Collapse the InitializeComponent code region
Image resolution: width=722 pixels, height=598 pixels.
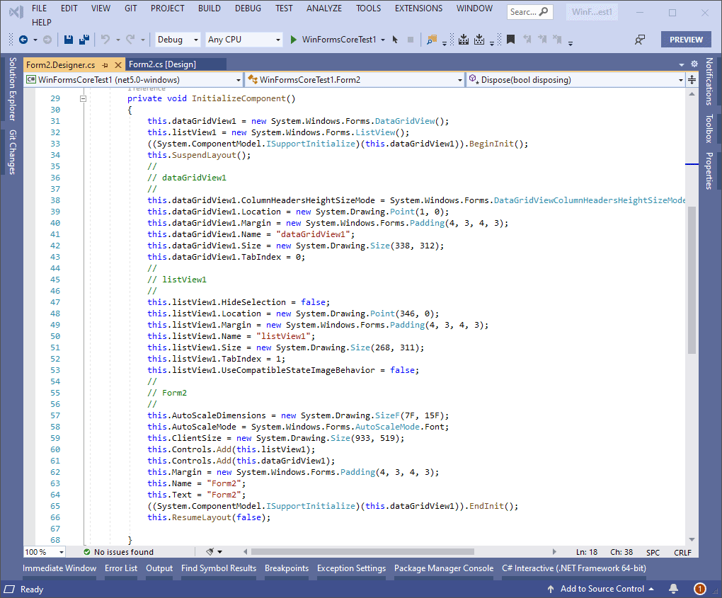pyautogui.click(x=84, y=98)
